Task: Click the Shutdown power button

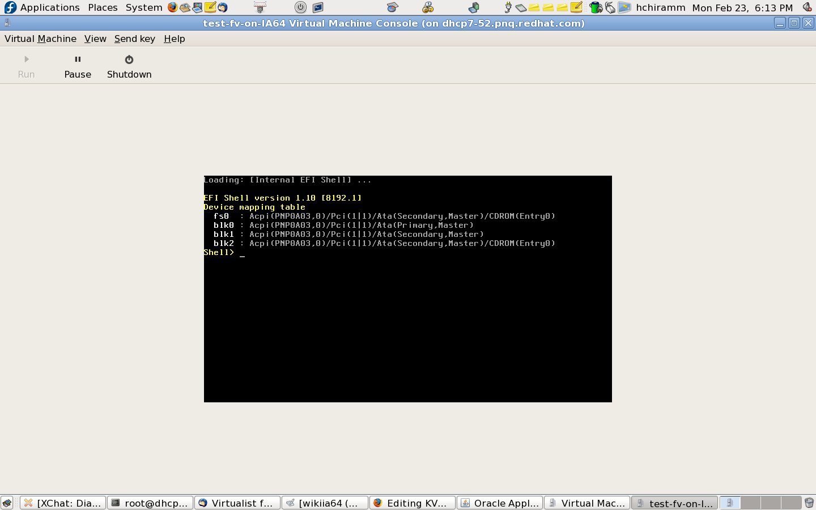Action: click(129, 67)
